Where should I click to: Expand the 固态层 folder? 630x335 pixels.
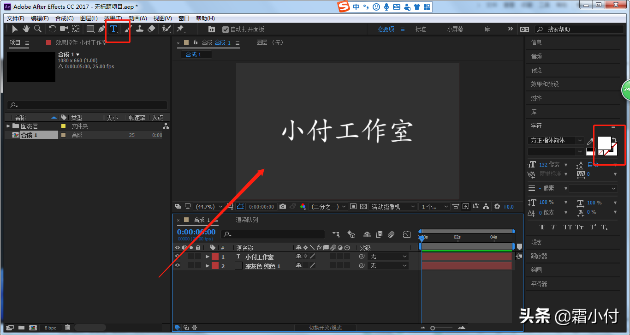coord(8,126)
